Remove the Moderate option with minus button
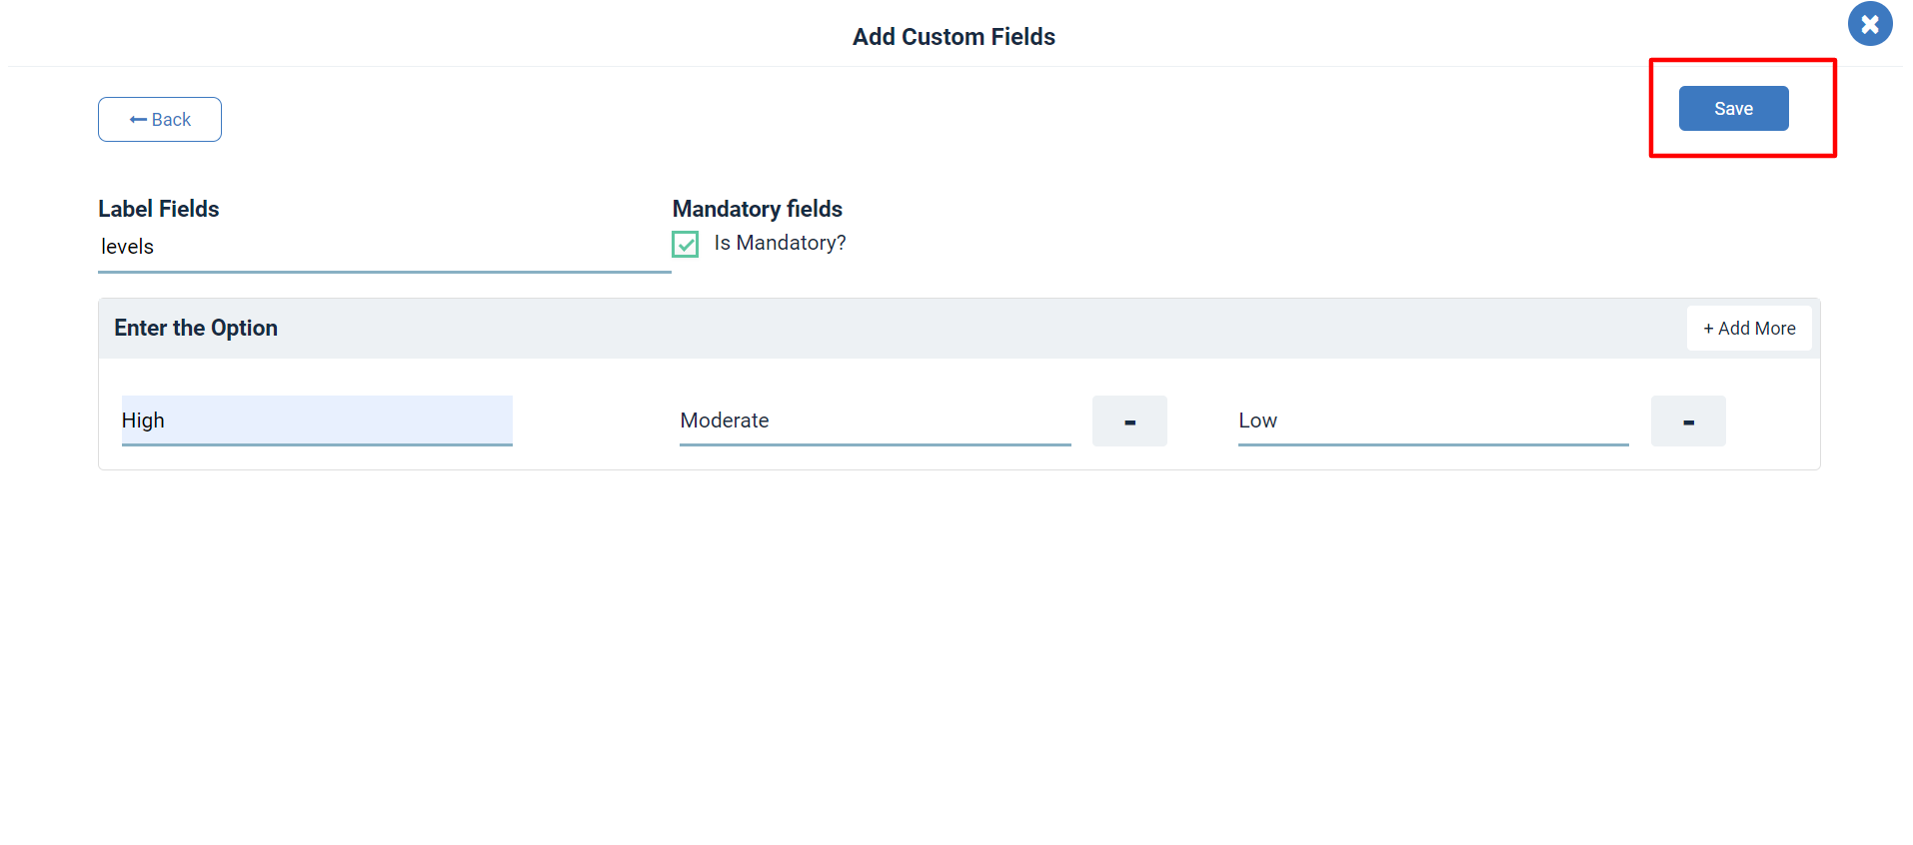 point(1129,422)
